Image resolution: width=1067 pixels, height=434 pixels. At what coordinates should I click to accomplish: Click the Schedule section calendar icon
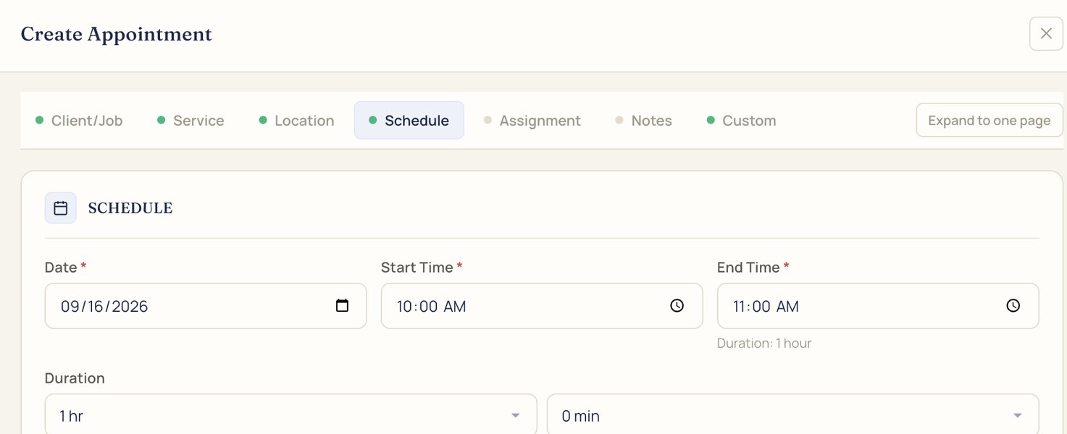click(60, 208)
